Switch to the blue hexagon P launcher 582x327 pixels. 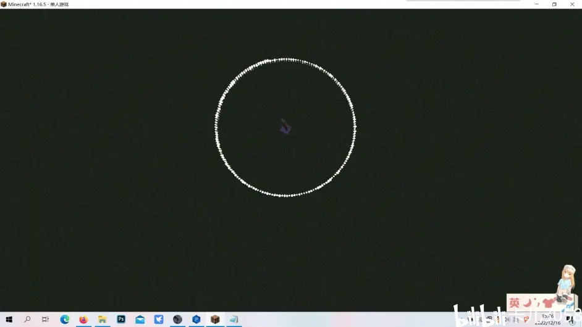click(x=196, y=319)
